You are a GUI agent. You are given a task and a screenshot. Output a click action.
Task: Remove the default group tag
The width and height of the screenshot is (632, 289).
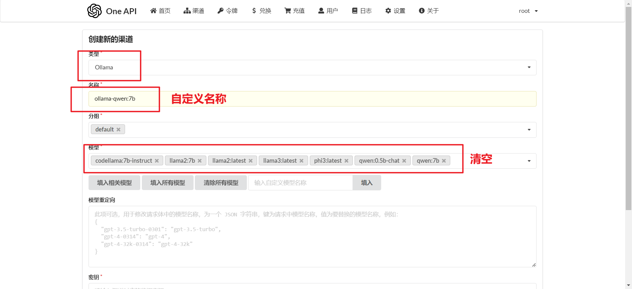tap(118, 130)
